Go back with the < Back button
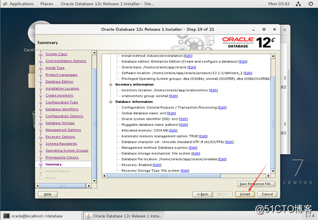The image size is (318, 220). (203, 194)
